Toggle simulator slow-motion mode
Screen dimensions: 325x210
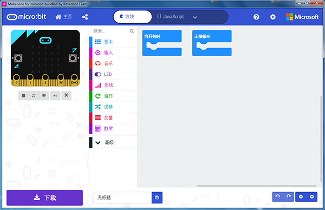pyautogui.click(x=44, y=95)
